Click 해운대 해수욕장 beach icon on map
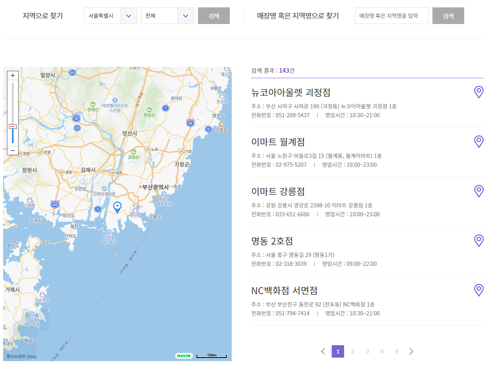The image size is (496, 387). [164, 194]
